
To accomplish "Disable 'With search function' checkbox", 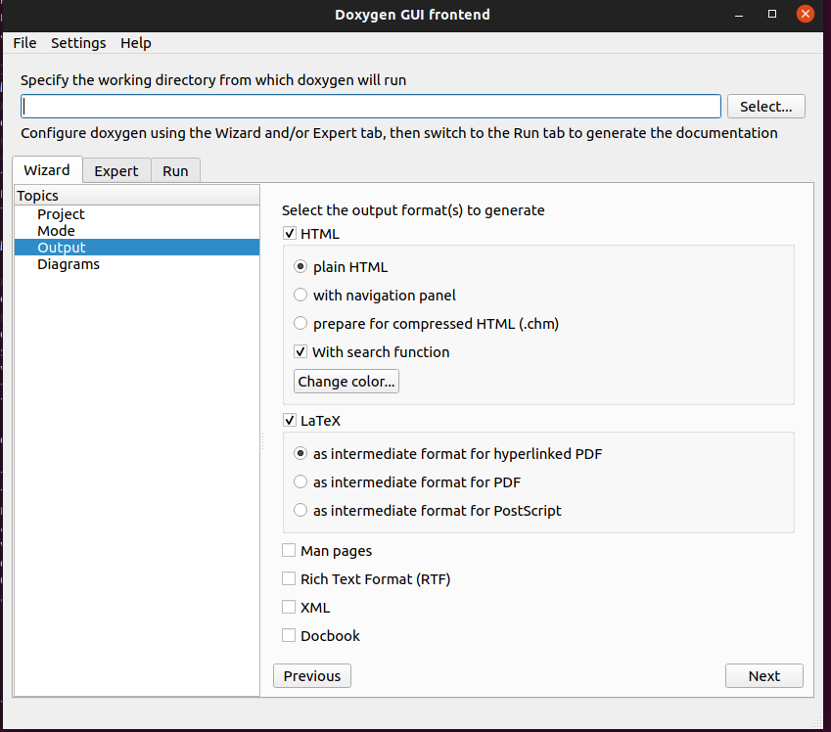I will click(x=300, y=351).
